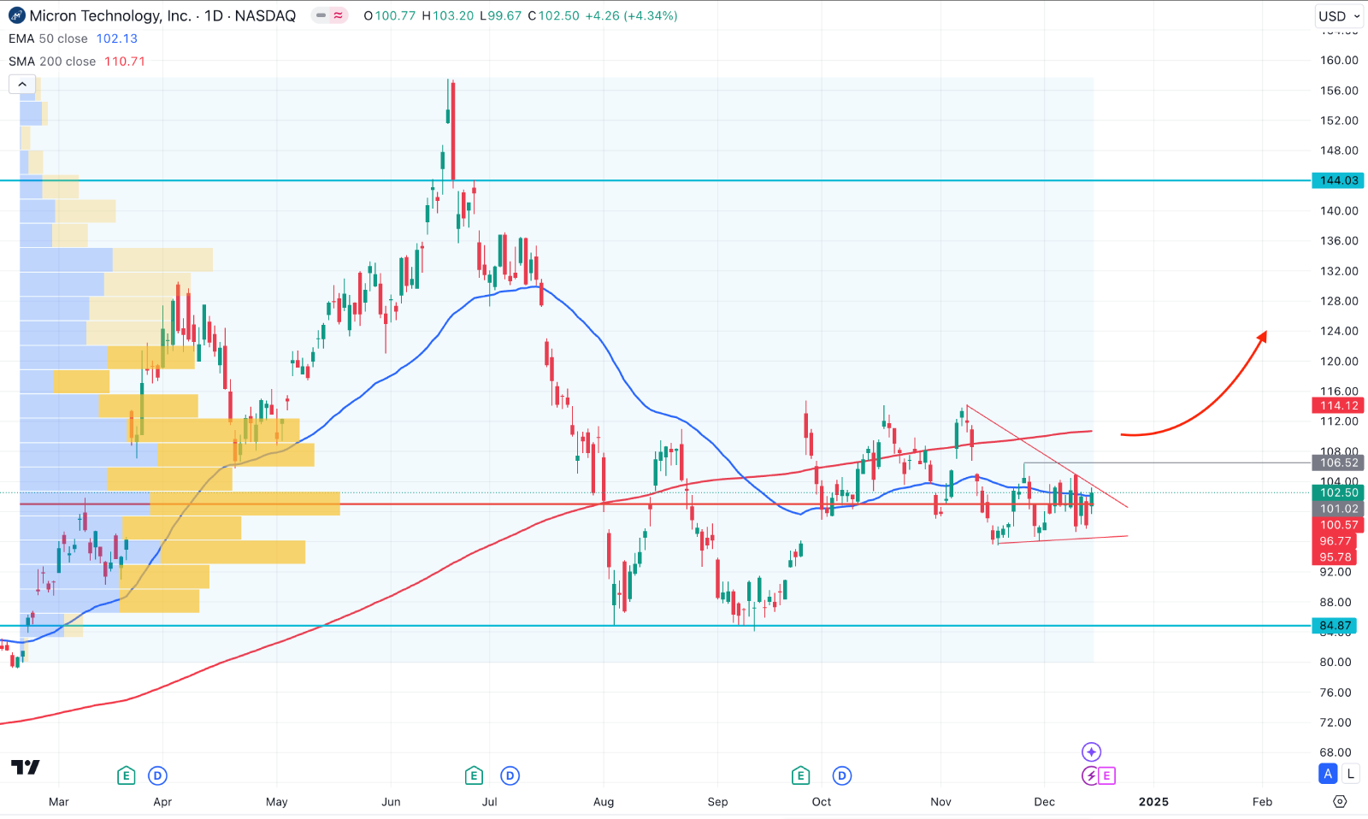Click the Feb label on time axis
Viewport: 1368px width, 819px height.
(1262, 802)
